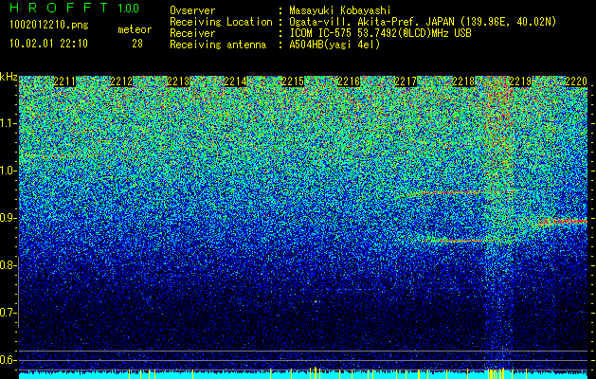Click the 0.7 frequency axis label
This screenshot has height=379, width=596.
tap(9, 313)
